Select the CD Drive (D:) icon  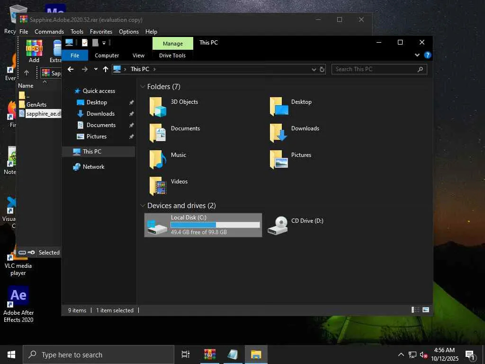coord(278,225)
